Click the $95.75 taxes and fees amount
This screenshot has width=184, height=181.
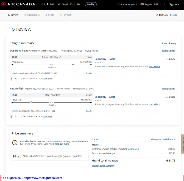coord(172,153)
